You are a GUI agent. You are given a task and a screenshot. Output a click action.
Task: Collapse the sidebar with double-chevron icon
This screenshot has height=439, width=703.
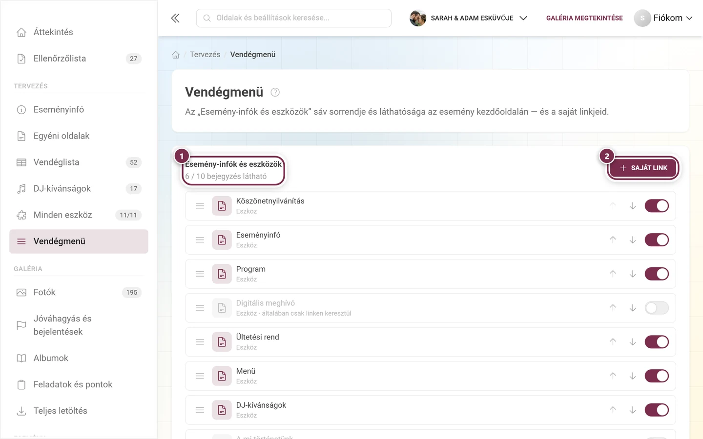(175, 18)
